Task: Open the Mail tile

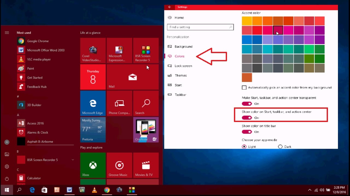Action: coord(133,77)
